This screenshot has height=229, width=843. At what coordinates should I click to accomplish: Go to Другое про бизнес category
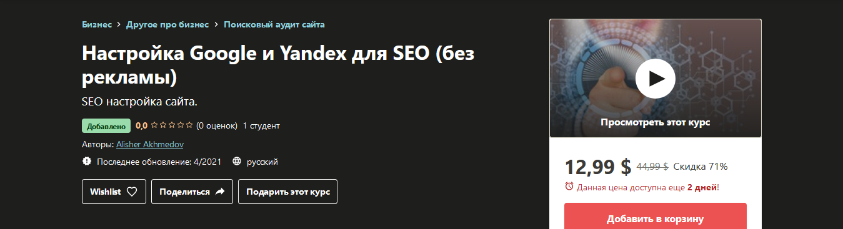167,25
